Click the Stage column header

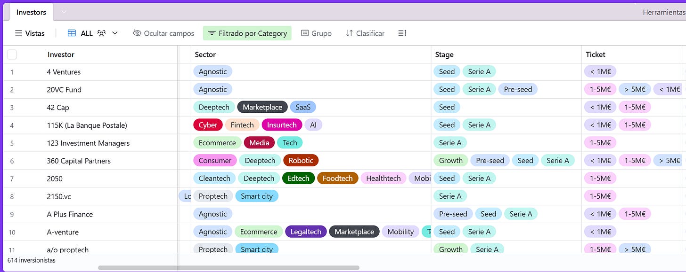click(x=444, y=54)
